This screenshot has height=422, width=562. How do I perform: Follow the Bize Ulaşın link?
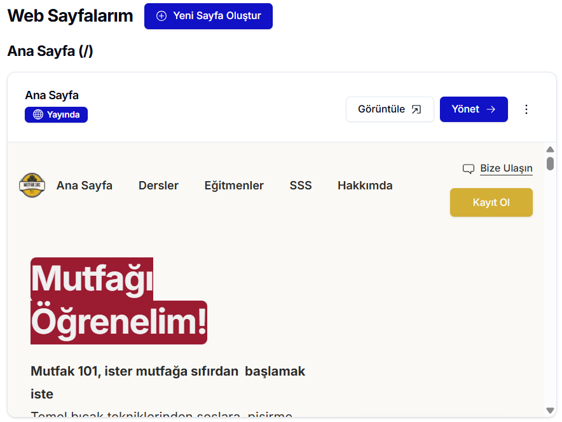pos(506,168)
